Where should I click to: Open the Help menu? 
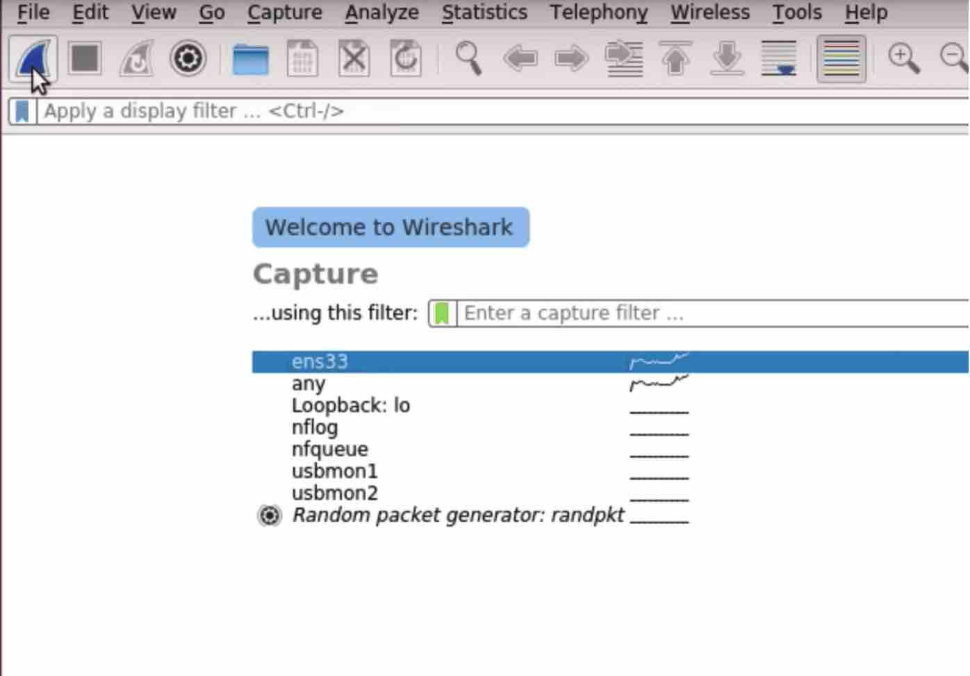(x=866, y=12)
